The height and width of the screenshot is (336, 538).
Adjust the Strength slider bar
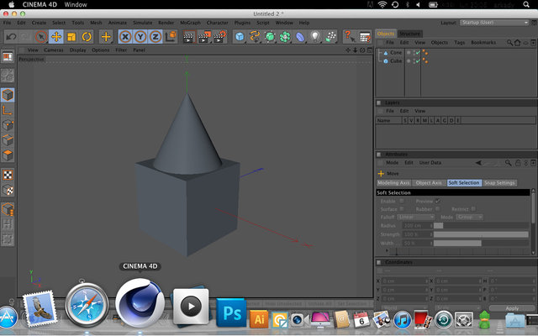(481, 234)
